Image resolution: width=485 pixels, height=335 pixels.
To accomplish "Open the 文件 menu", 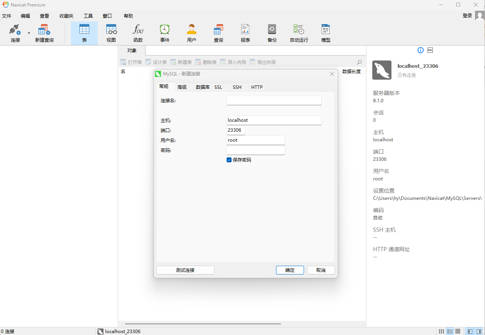I will [7, 16].
